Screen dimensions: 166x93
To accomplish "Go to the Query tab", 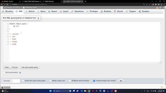I will pyautogui.click(x=41, y=11).
